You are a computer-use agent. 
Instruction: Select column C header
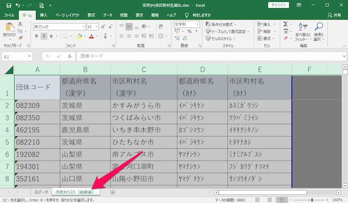(x=144, y=69)
